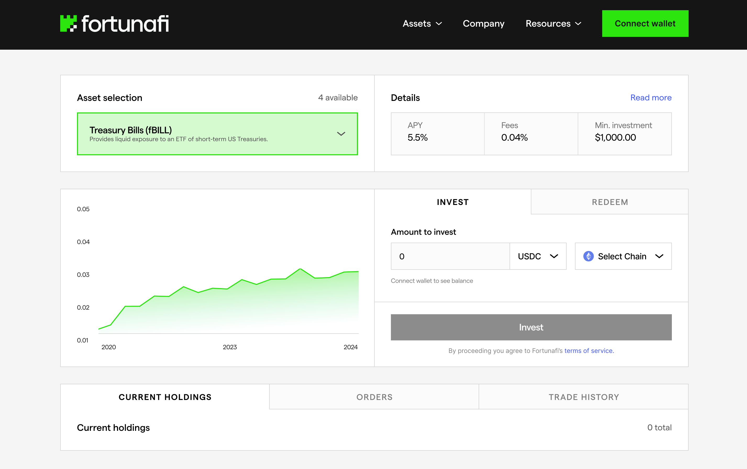
Task: Click the Fortunafi logo icon
Action: coord(68,24)
